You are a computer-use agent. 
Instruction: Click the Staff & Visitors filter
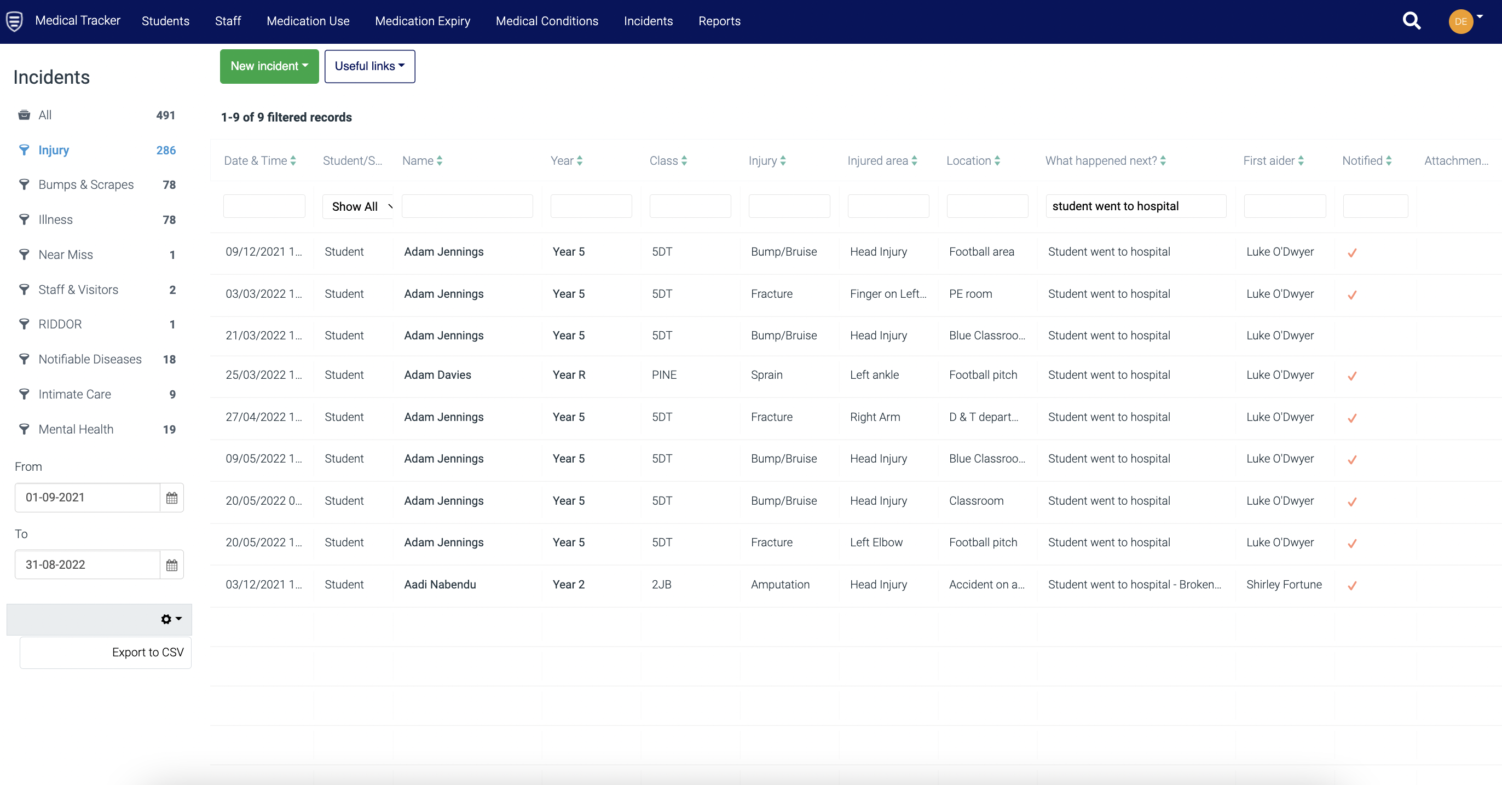click(78, 289)
